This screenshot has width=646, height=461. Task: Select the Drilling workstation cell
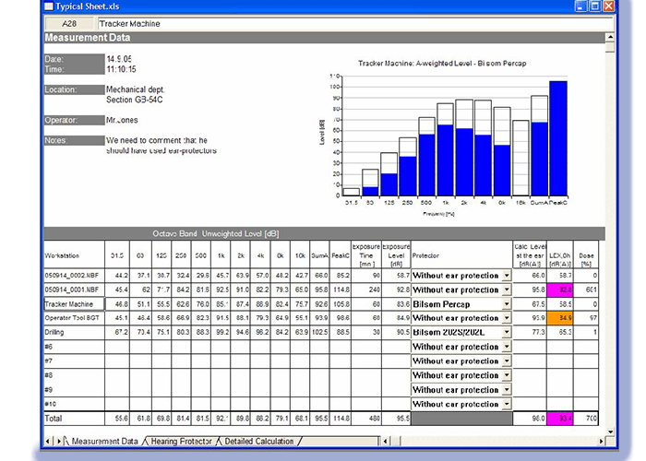point(74,332)
